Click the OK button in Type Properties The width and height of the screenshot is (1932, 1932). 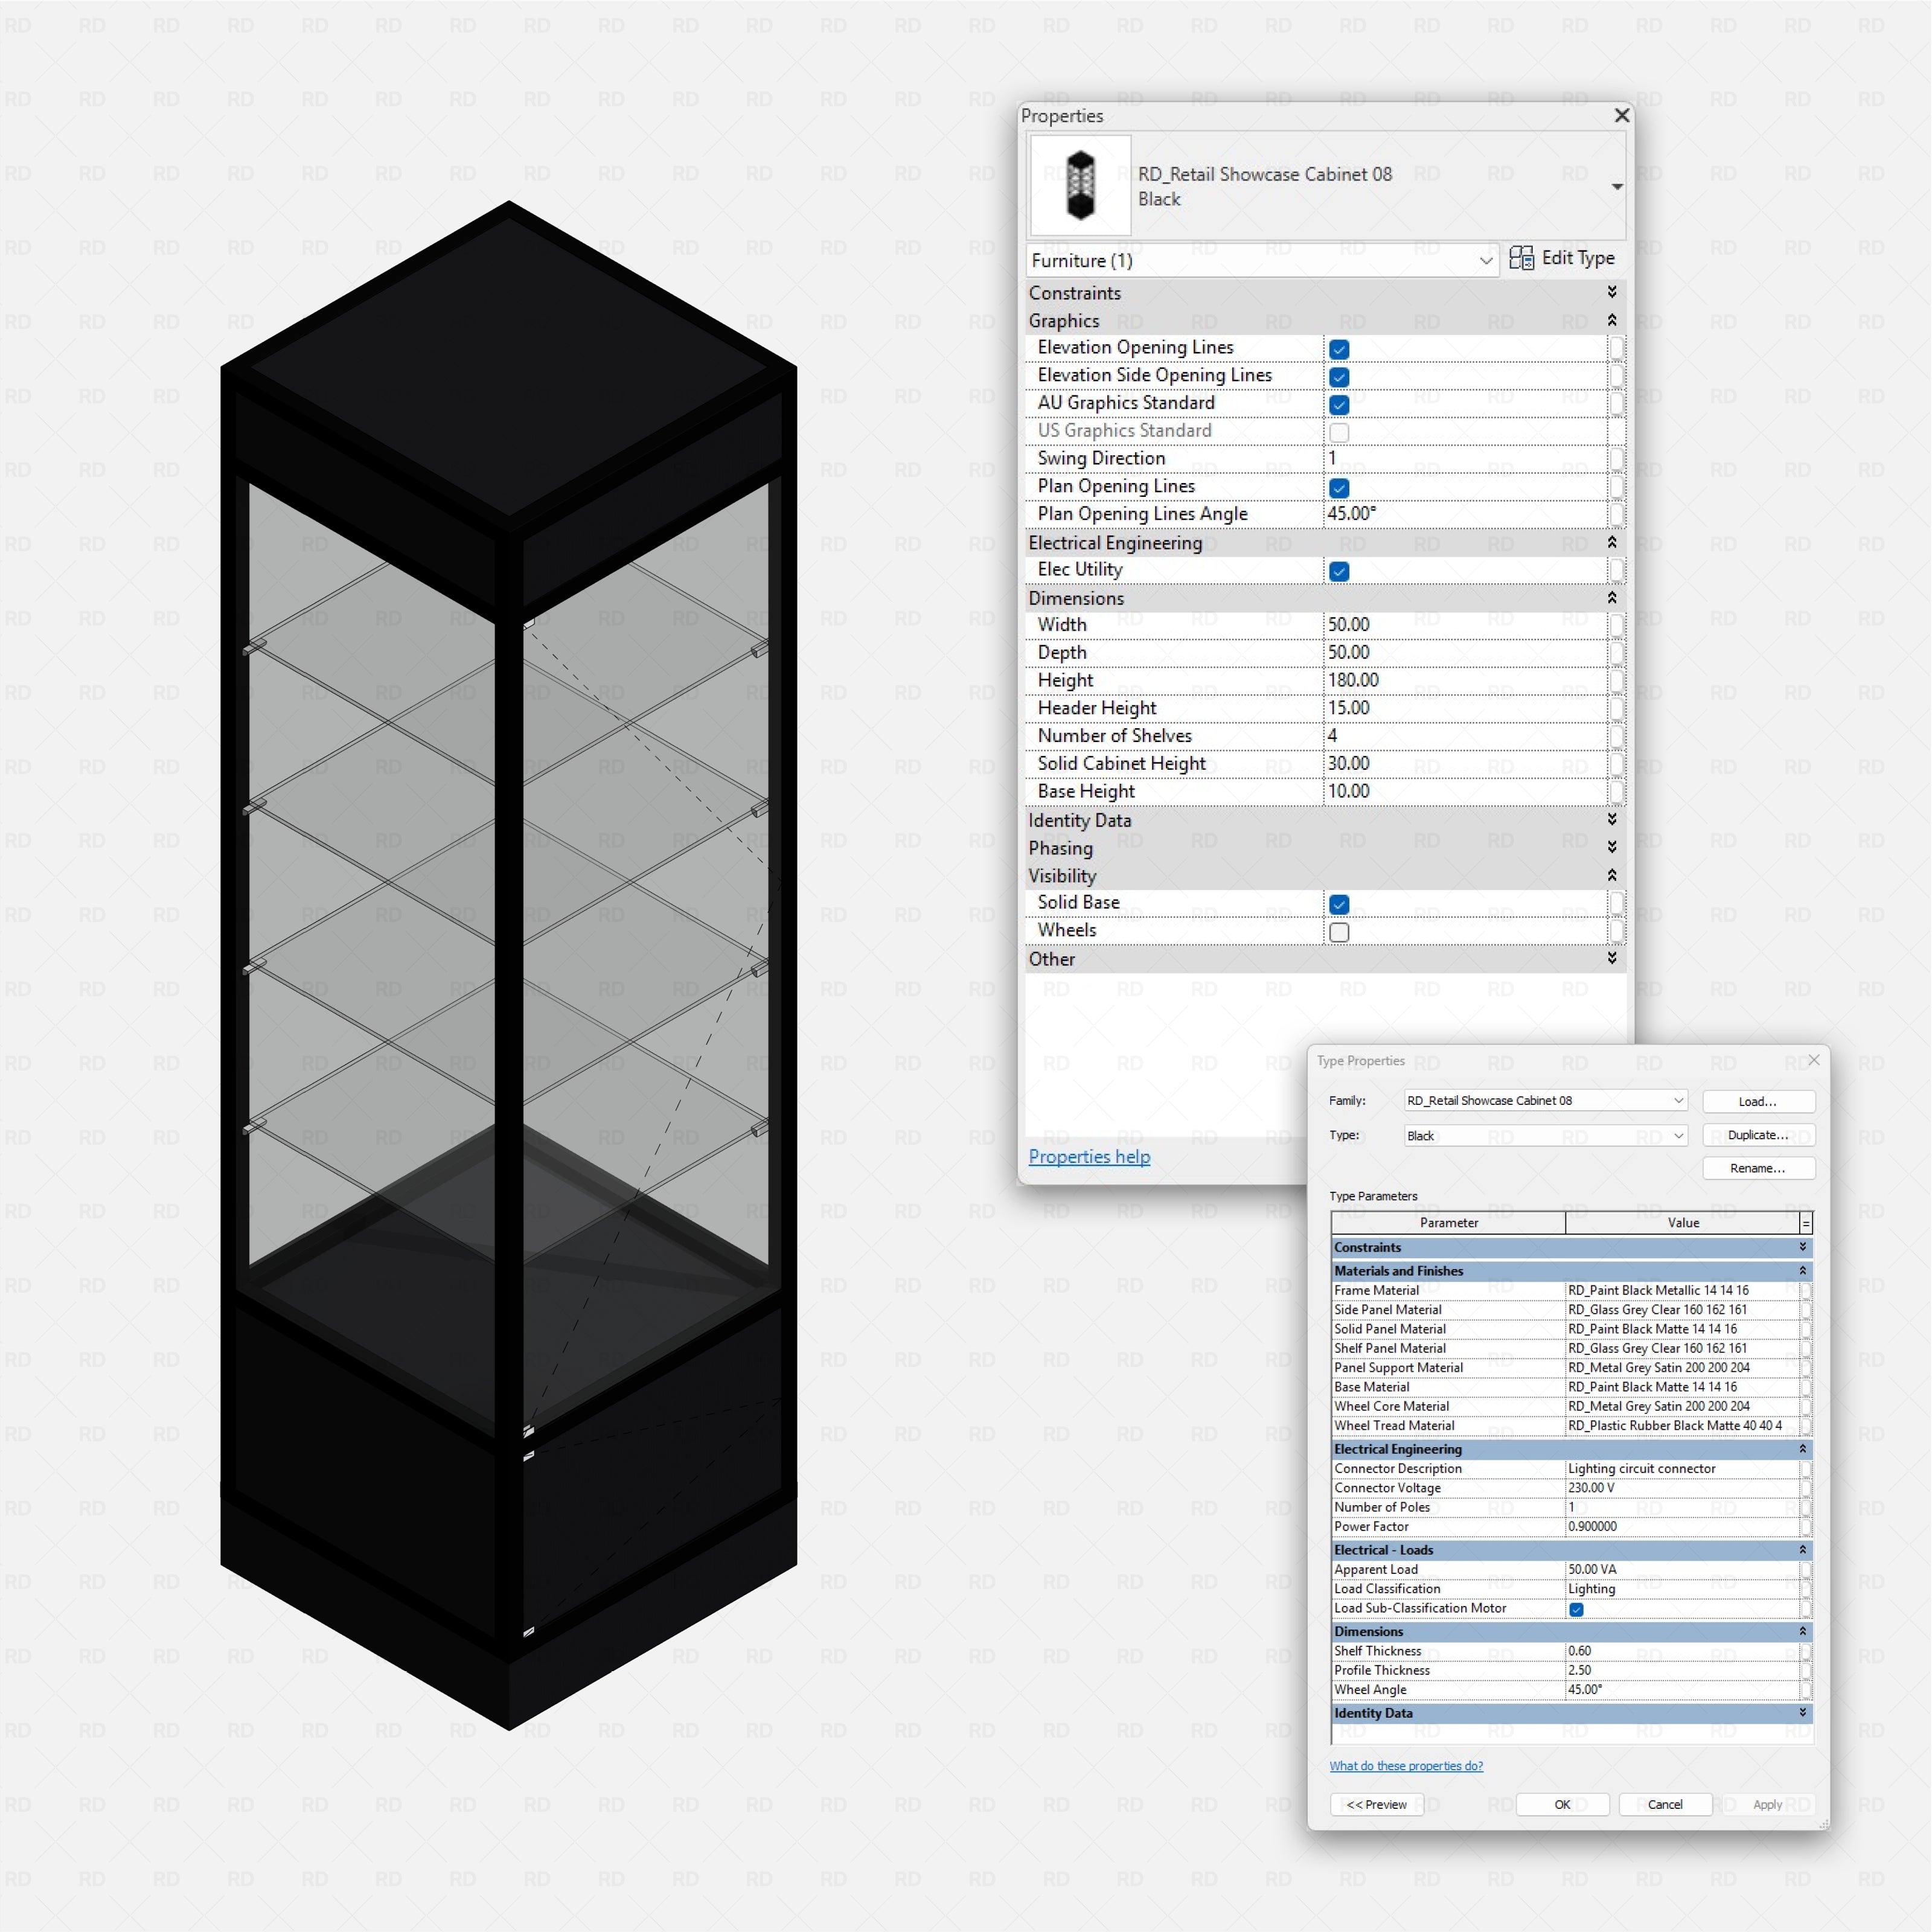click(1562, 1804)
